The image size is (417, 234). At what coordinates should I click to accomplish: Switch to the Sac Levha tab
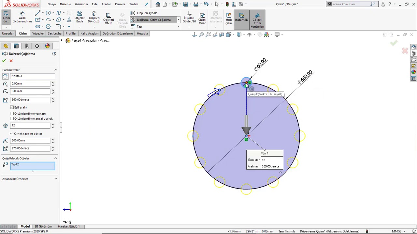point(54,33)
